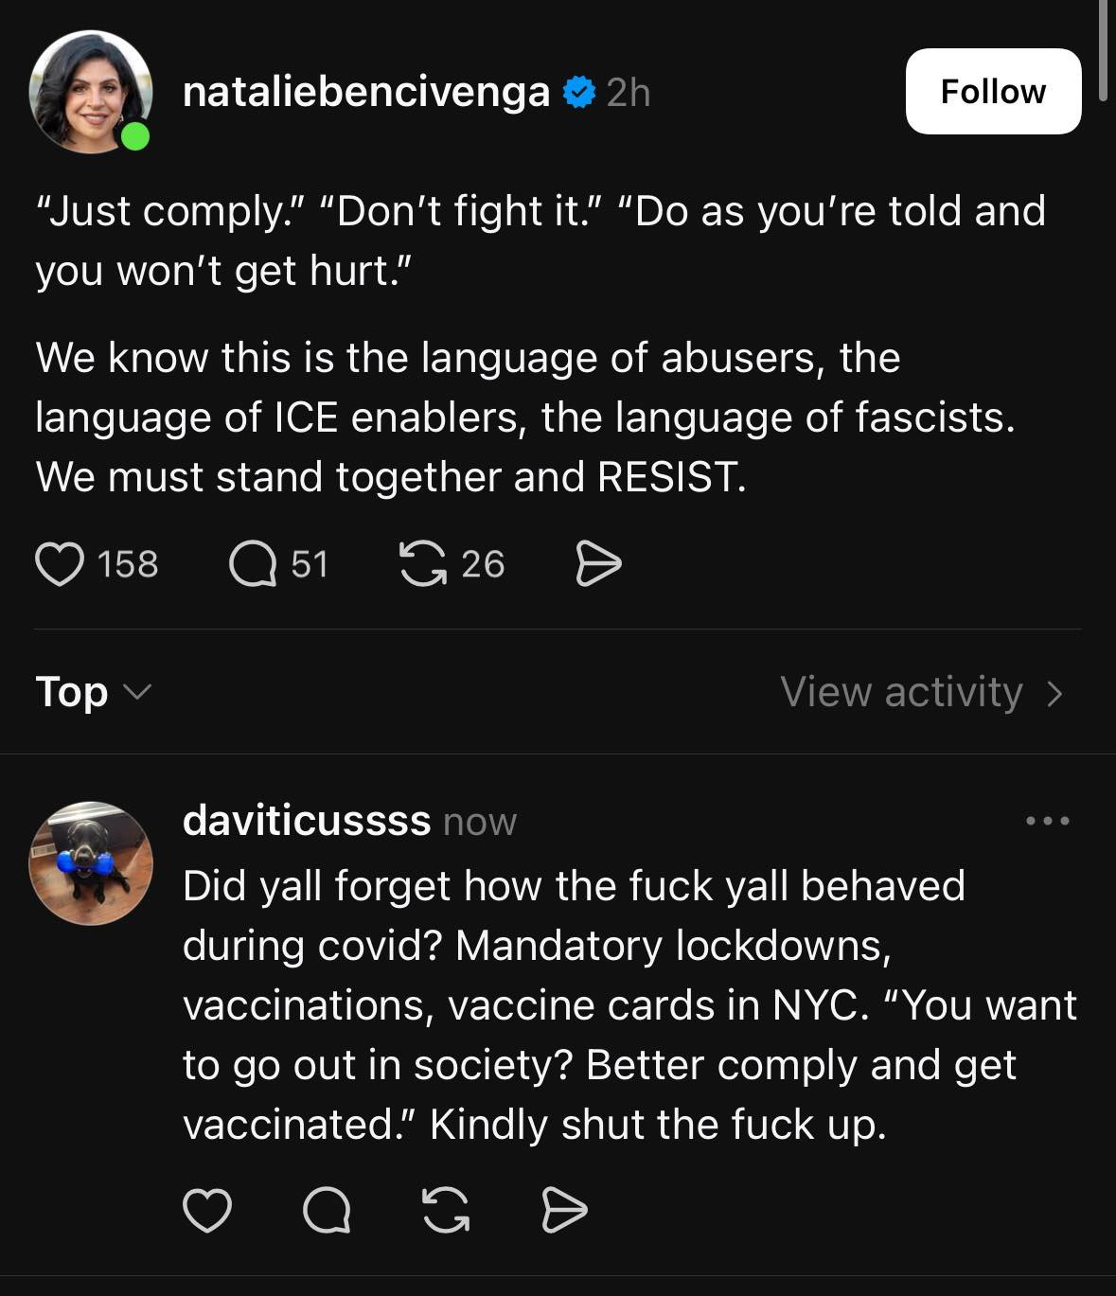Open daviticussss profile from username
This screenshot has width=1116, height=1296.
[x=306, y=820]
